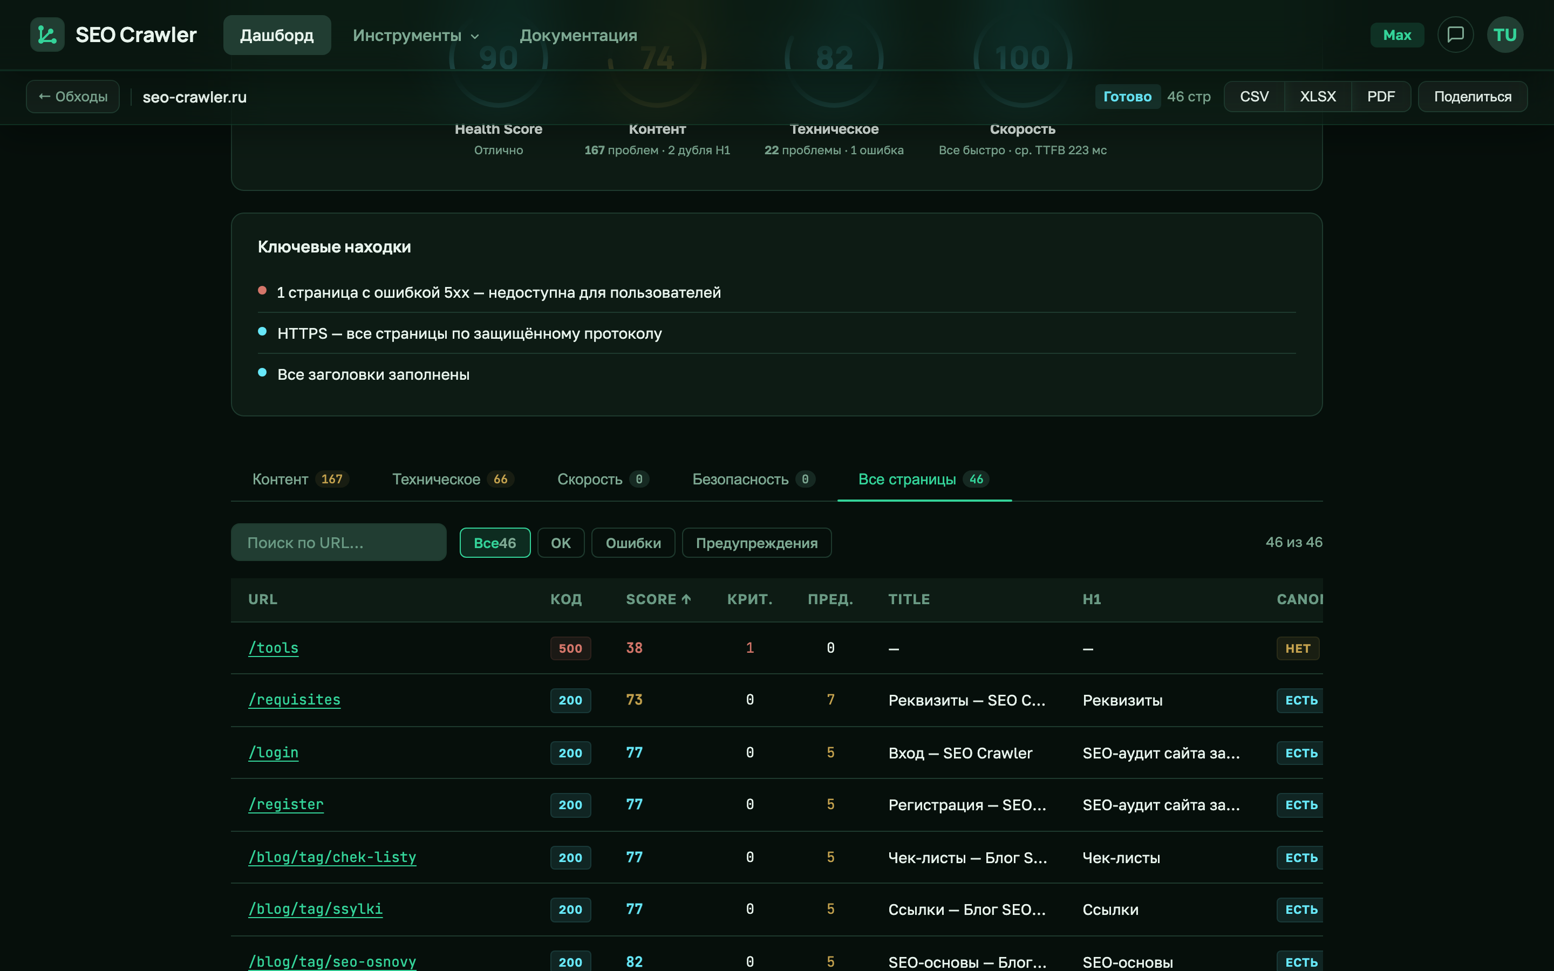Open the Документация menu item

(578, 35)
